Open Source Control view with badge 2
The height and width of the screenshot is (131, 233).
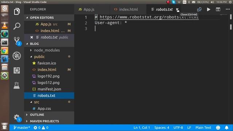tap(17, 41)
